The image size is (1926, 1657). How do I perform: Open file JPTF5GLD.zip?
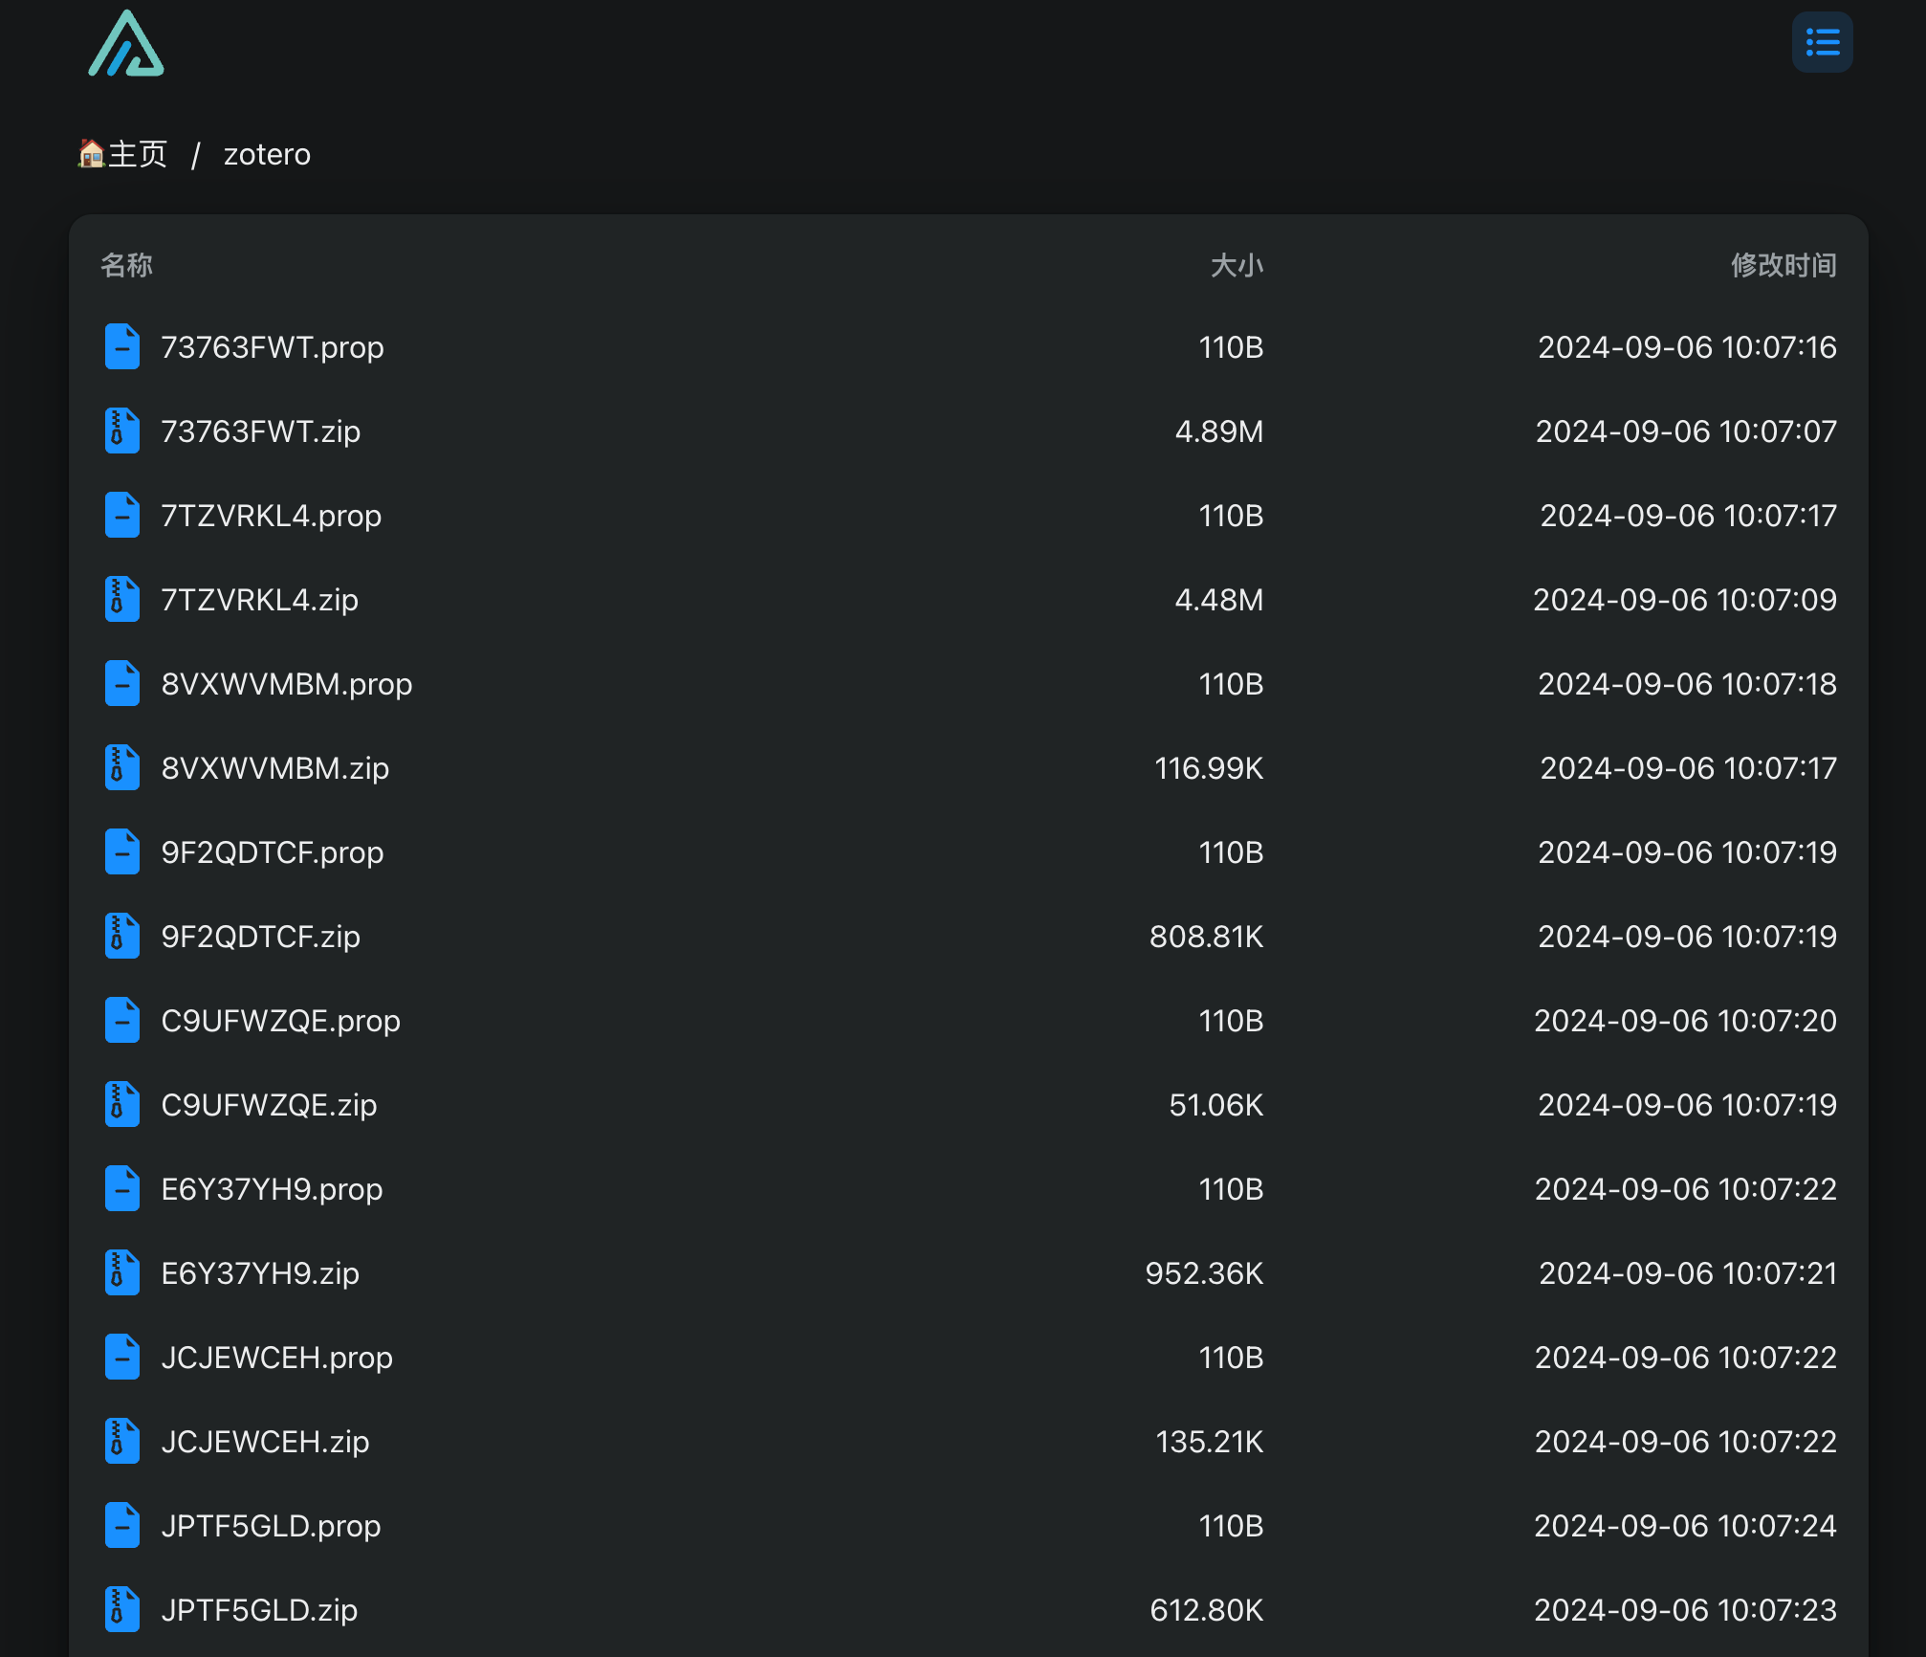coord(260,1610)
